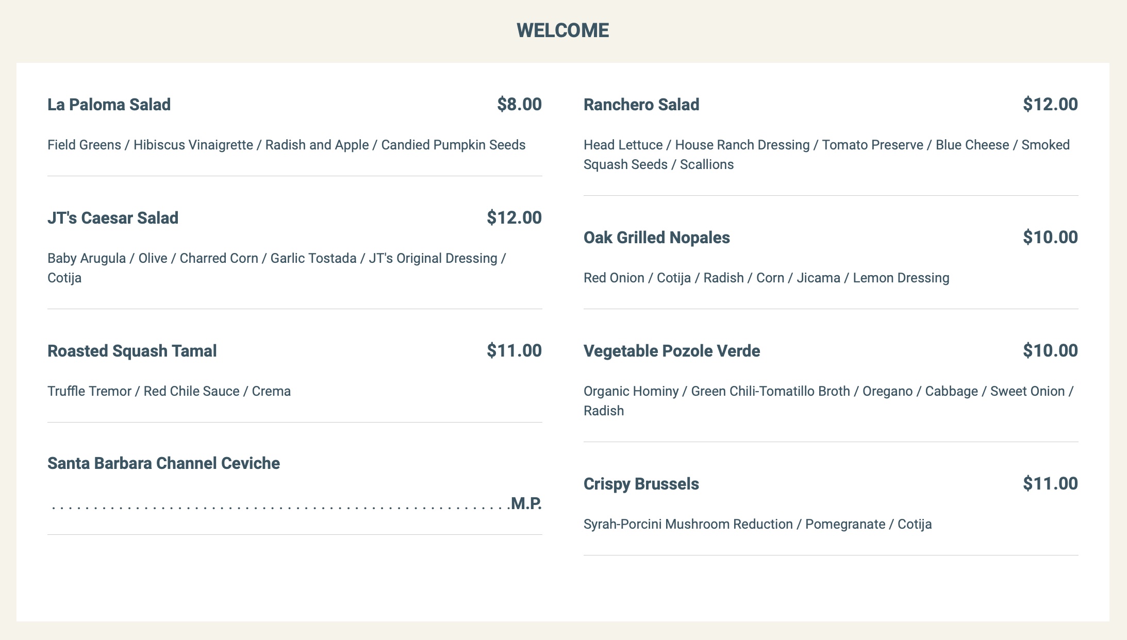The height and width of the screenshot is (640, 1127).
Task: Click the Syrah-Porcini Mushroom Reduction description
Action: point(757,524)
